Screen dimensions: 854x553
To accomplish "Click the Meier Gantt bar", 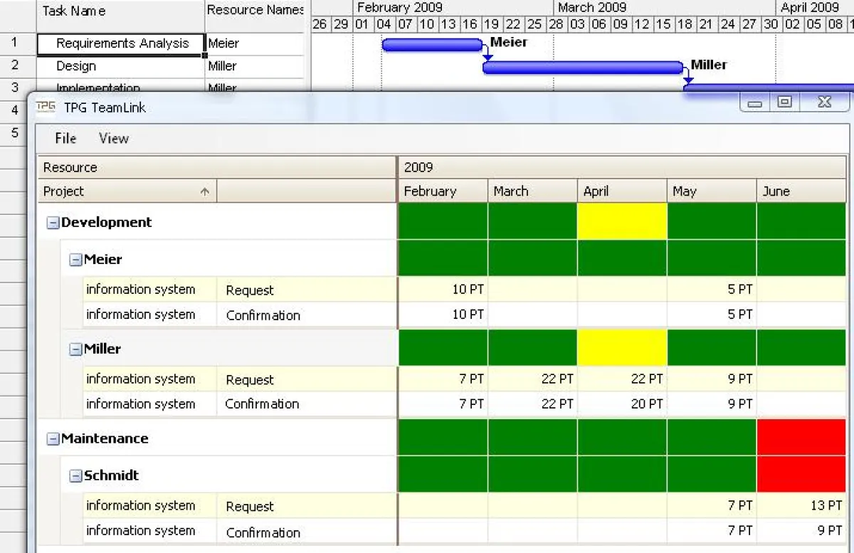I will [432, 46].
